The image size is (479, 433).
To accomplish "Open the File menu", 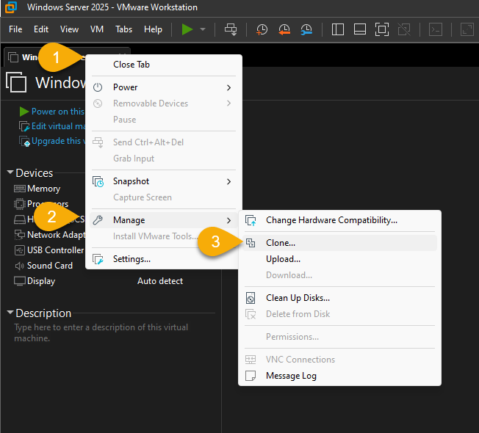I will tap(15, 29).
